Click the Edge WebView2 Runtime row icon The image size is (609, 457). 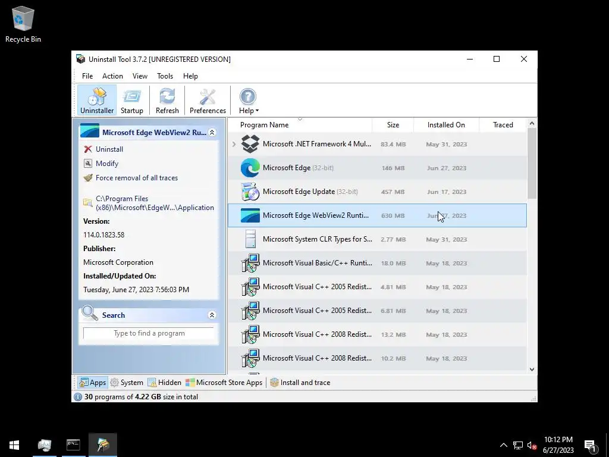point(250,215)
